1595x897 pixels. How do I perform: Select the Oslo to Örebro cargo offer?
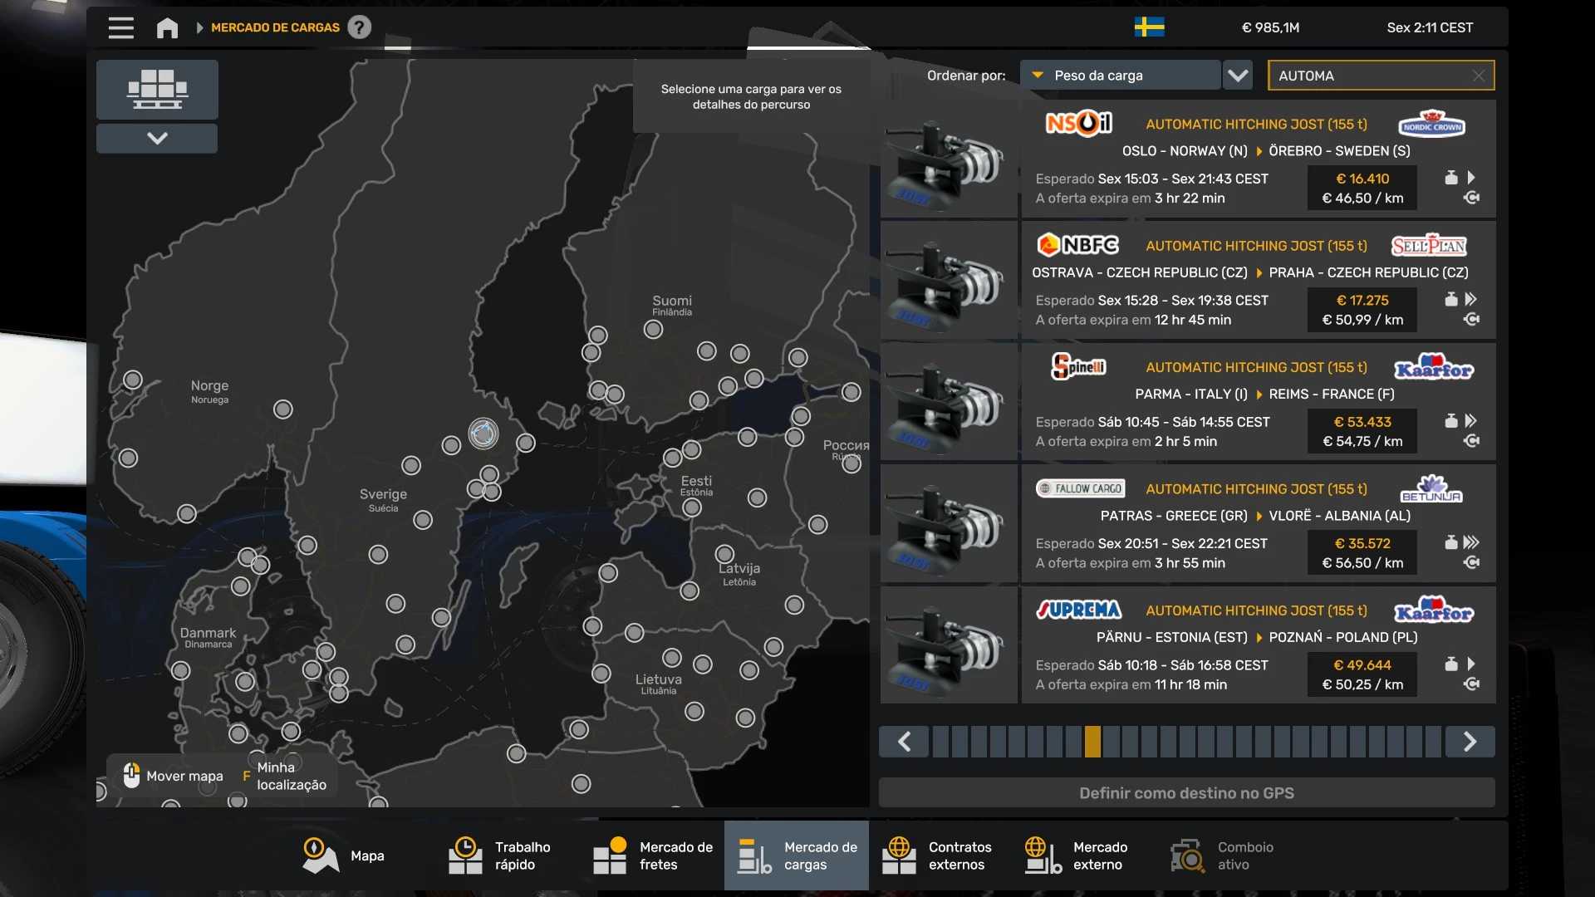coord(1258,159)
